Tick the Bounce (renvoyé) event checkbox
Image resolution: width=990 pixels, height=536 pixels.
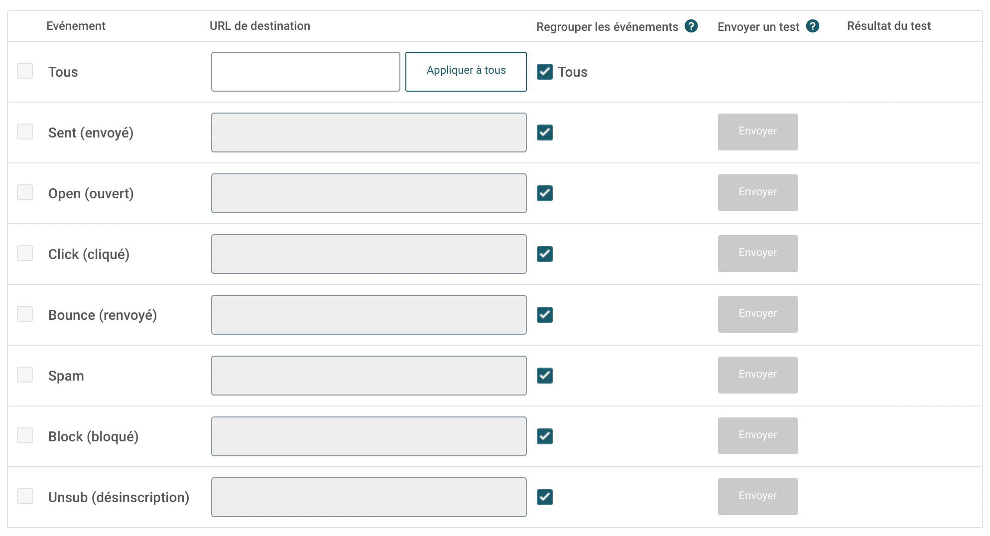(25, 314)
